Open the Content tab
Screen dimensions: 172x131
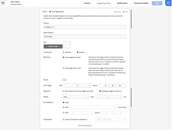tap(87, 3)
